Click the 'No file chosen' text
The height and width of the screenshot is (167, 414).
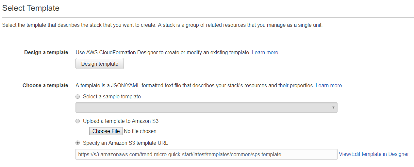[x=140, y=131]
